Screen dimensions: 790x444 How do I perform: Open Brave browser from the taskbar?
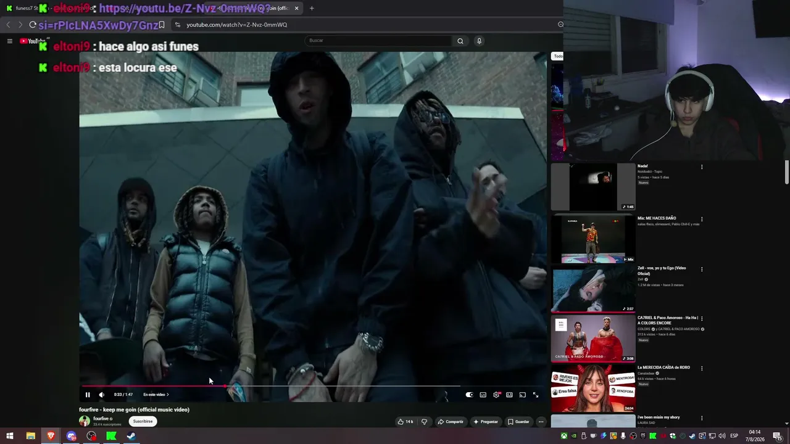51,436
